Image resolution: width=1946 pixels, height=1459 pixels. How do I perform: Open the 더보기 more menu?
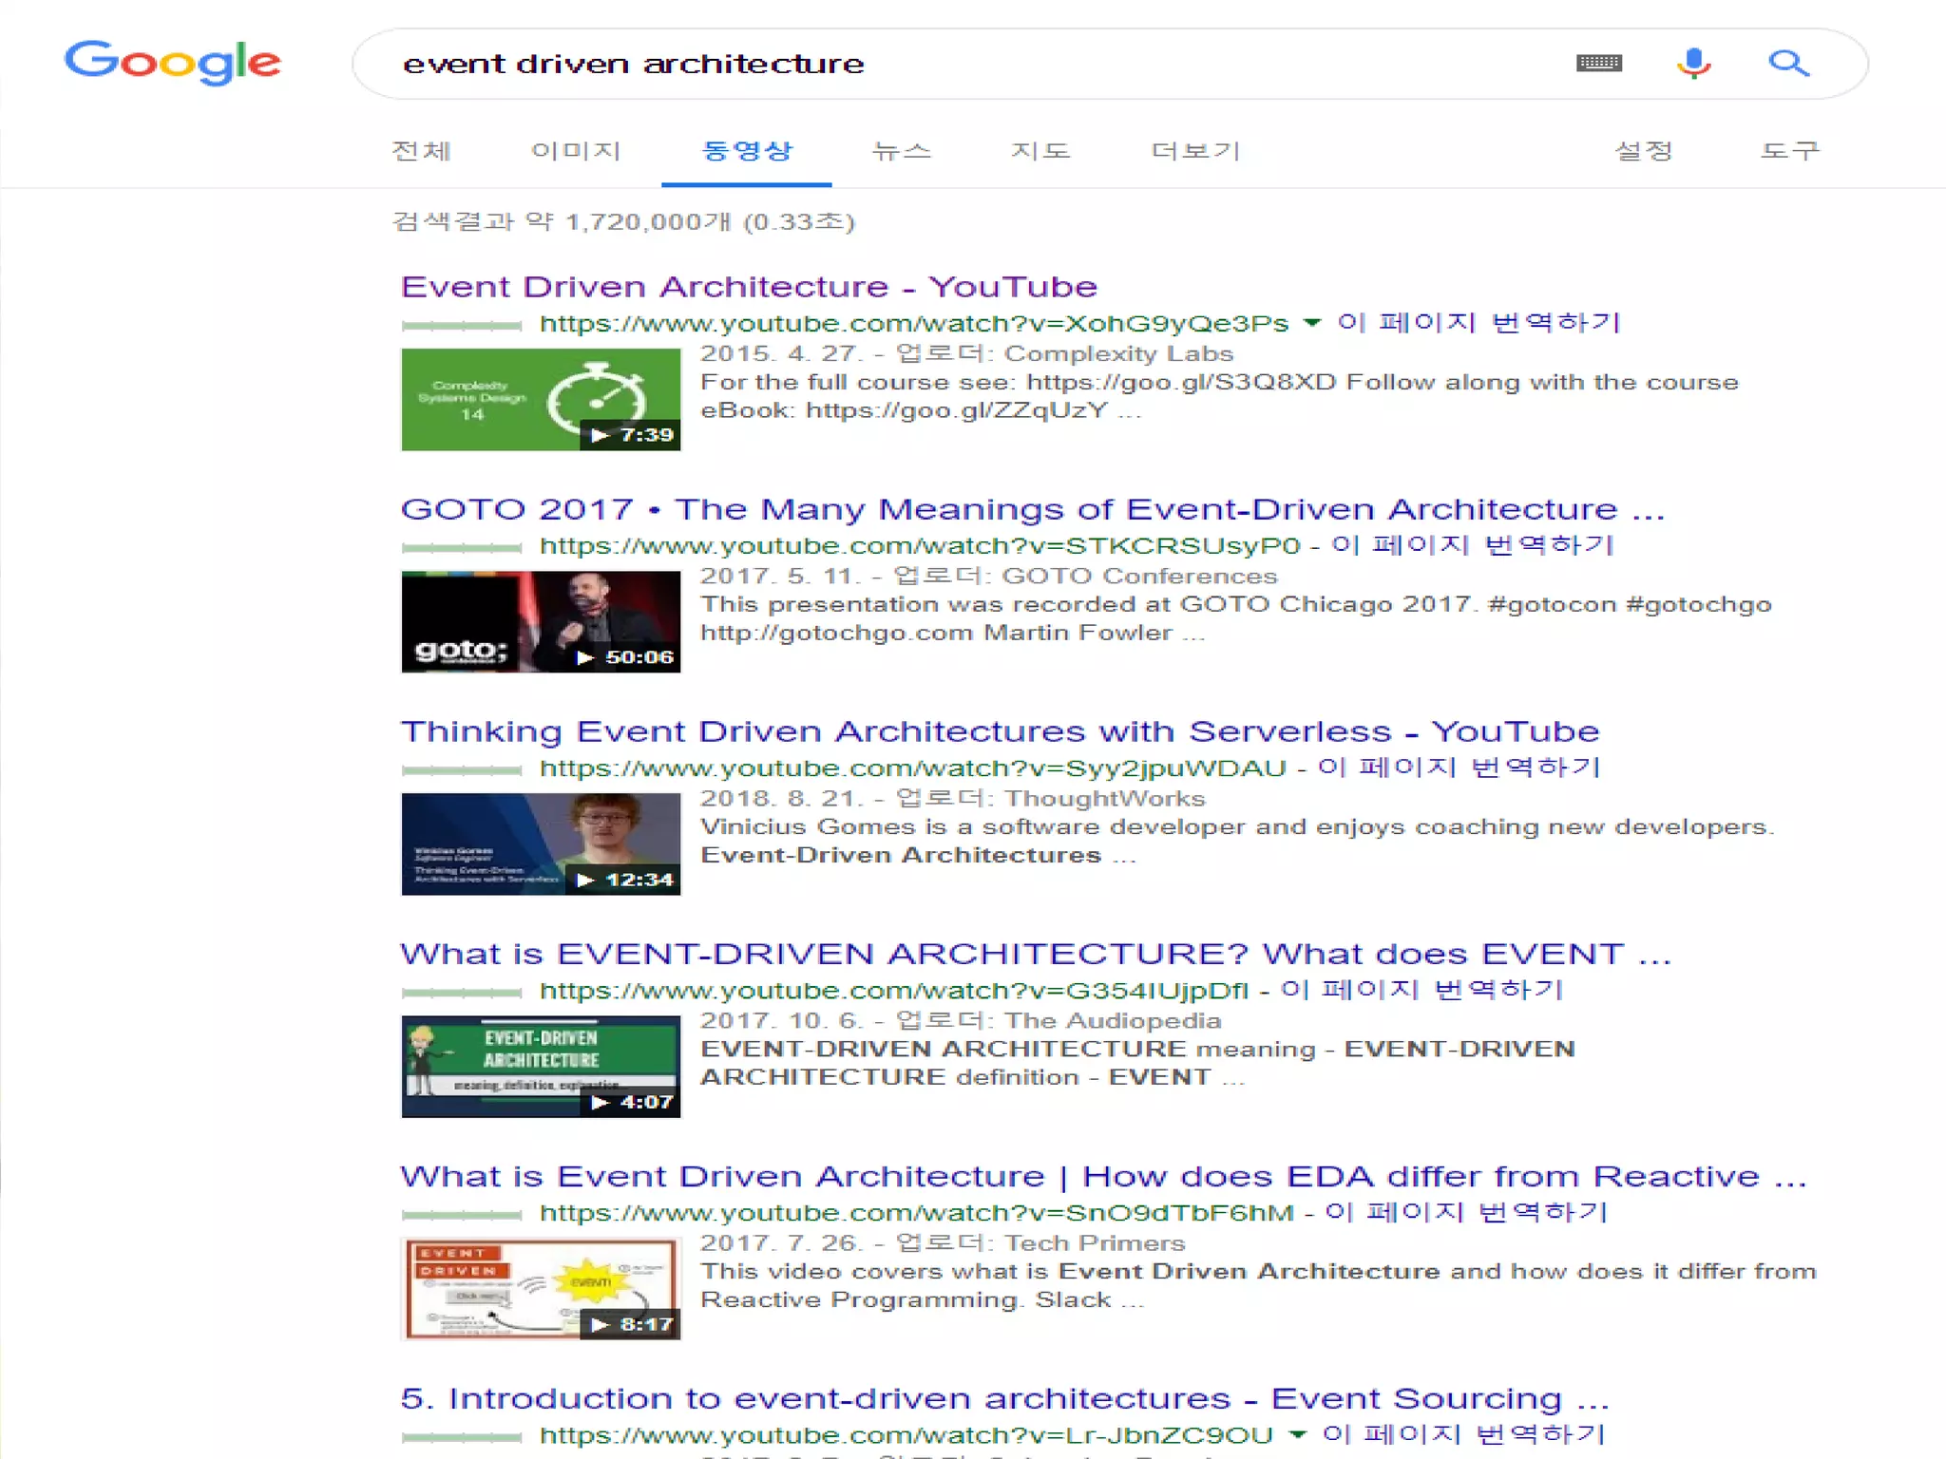pos(1195,151)
